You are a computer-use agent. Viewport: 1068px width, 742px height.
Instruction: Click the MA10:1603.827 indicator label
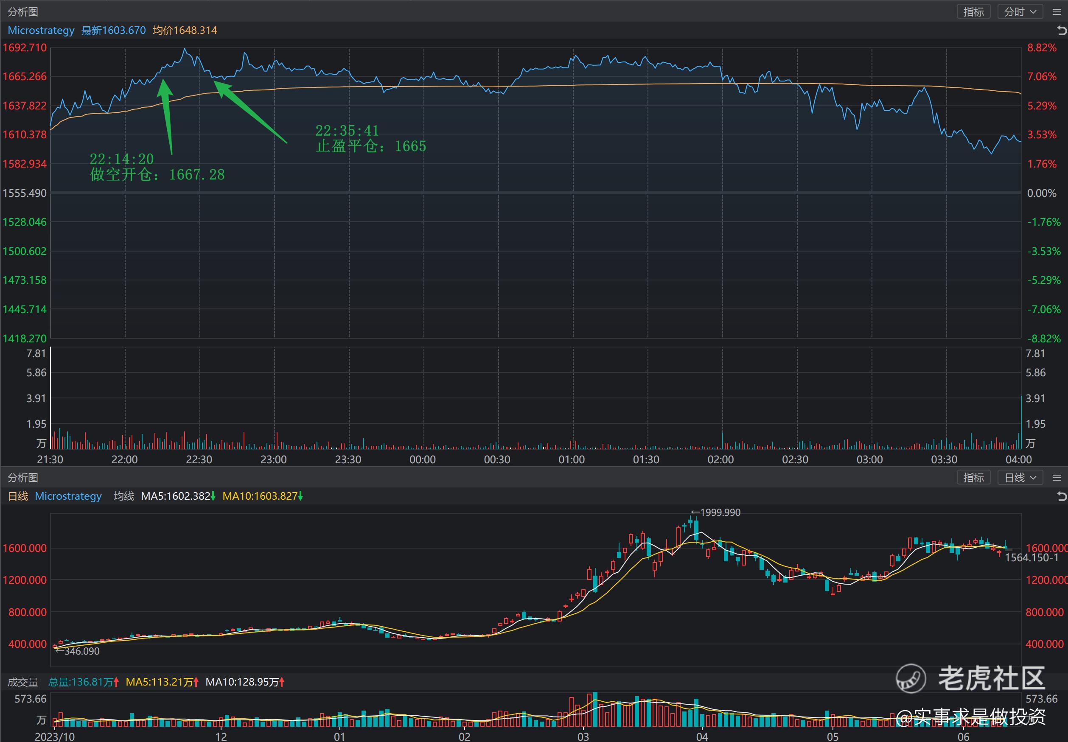263,496
